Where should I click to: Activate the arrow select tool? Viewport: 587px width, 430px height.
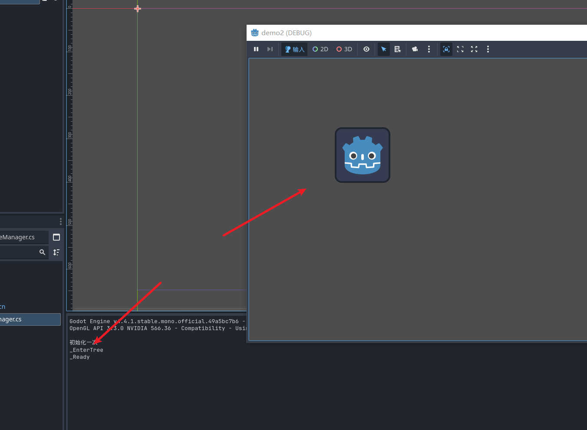pos(384,49)
